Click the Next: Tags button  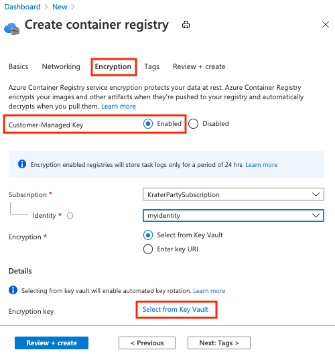coord(219,343)
